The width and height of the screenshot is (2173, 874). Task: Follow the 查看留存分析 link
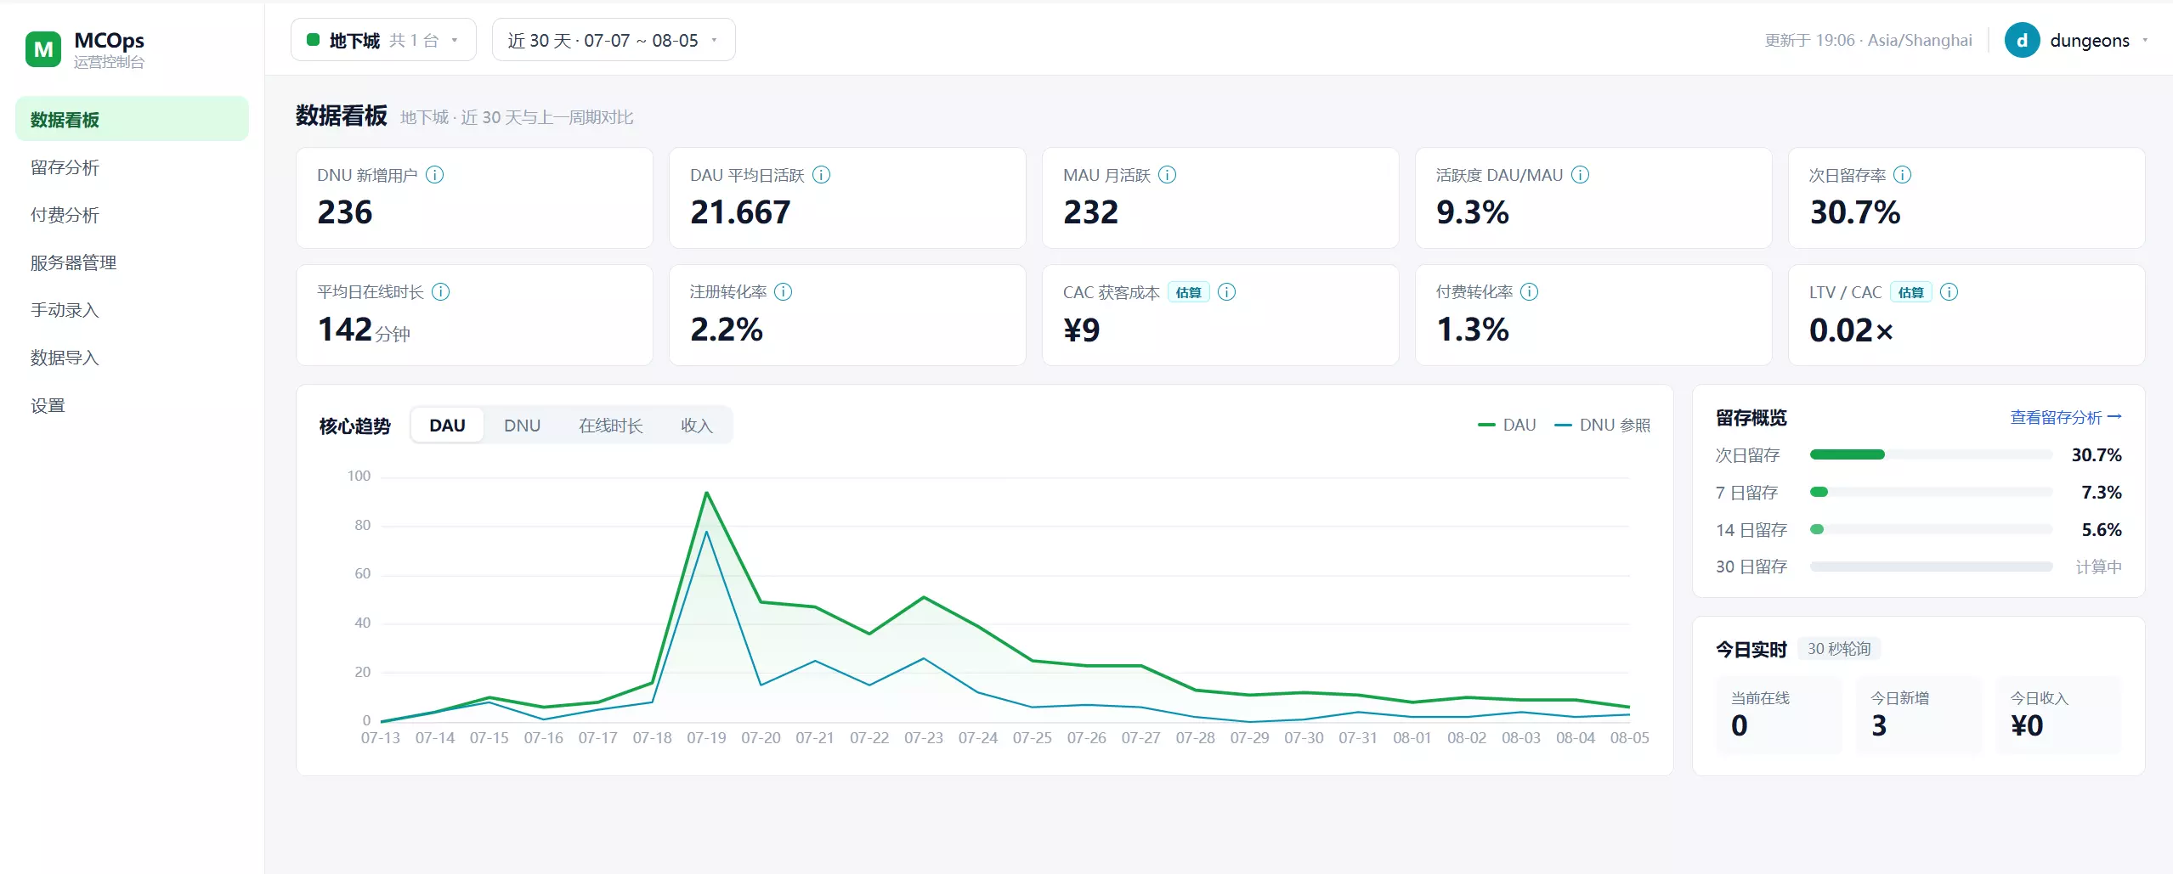[2066, 417]
